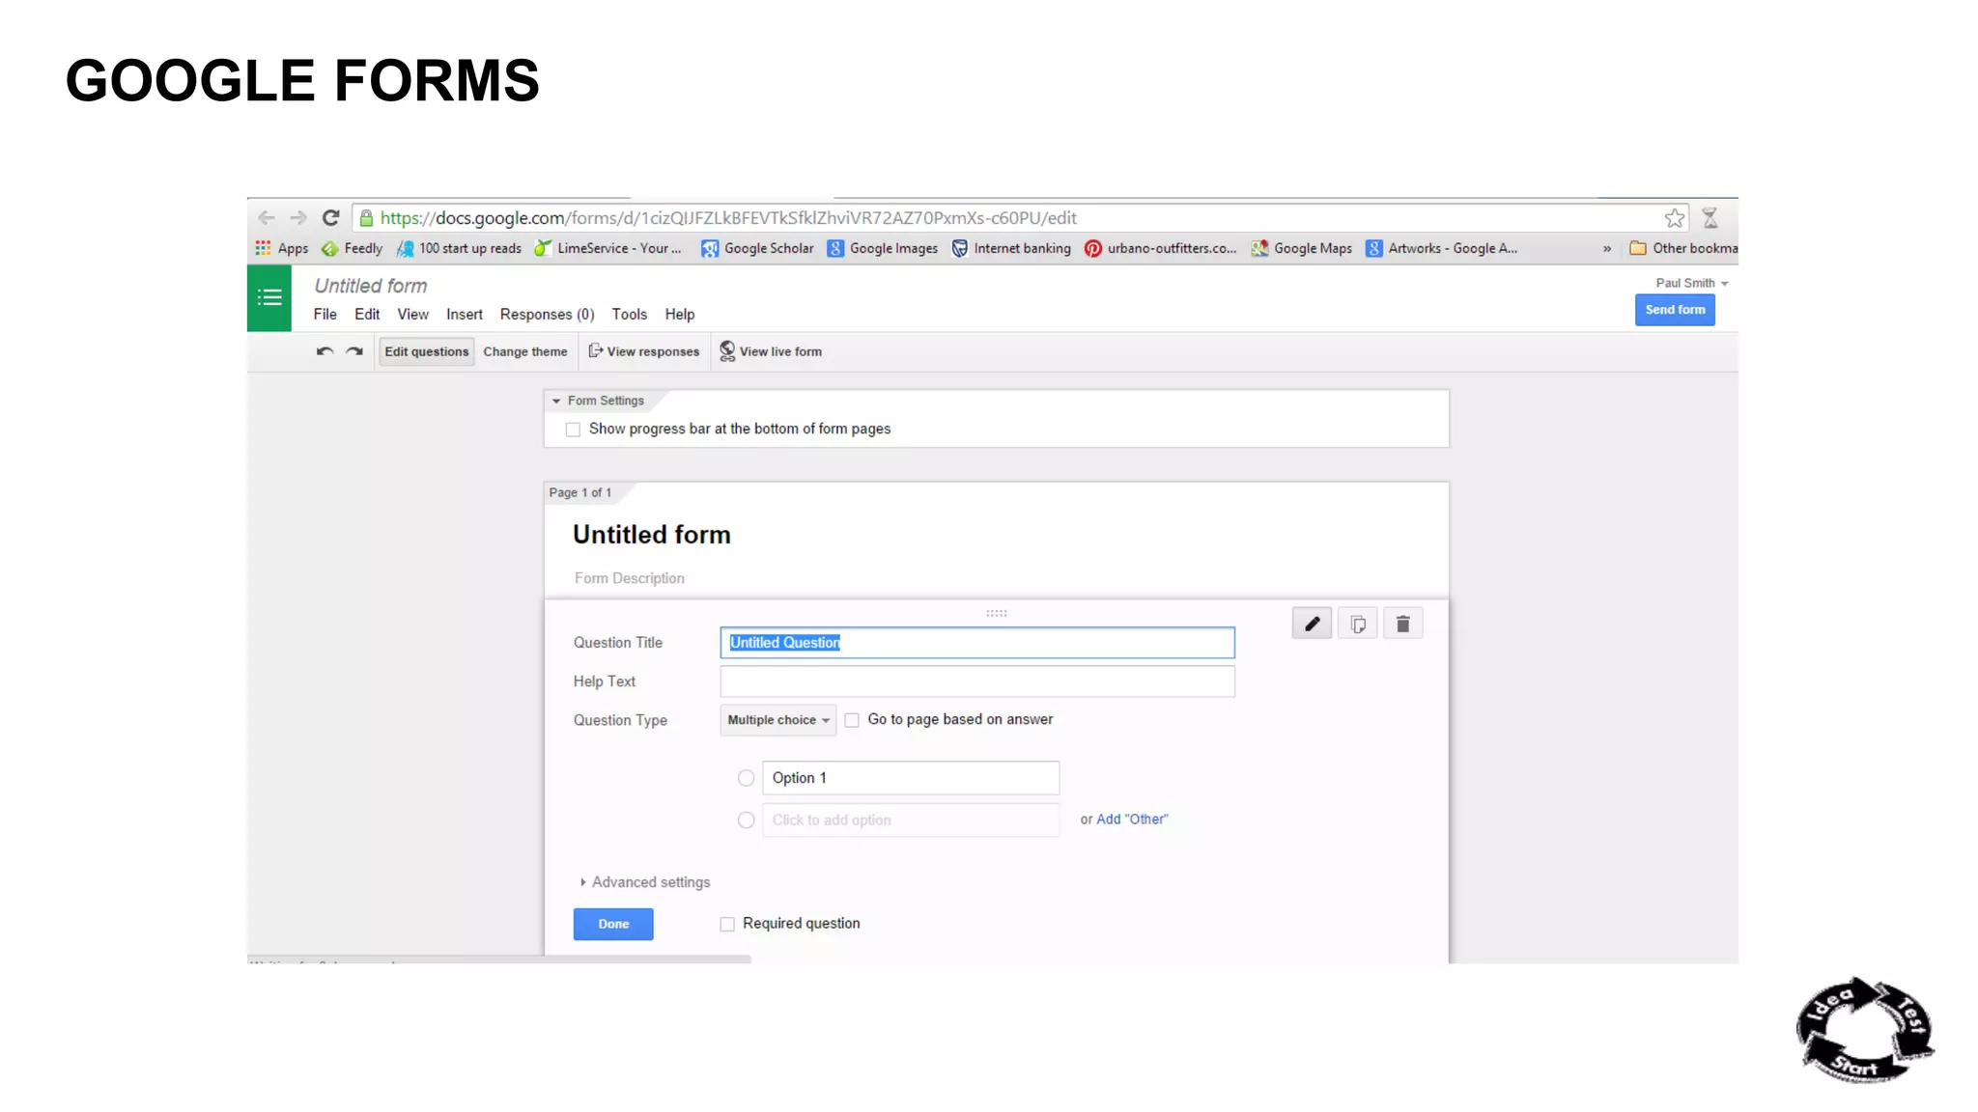The image size is (1978, 1112).
Task: Click the Option 1 text field
Action: point(911,778)
